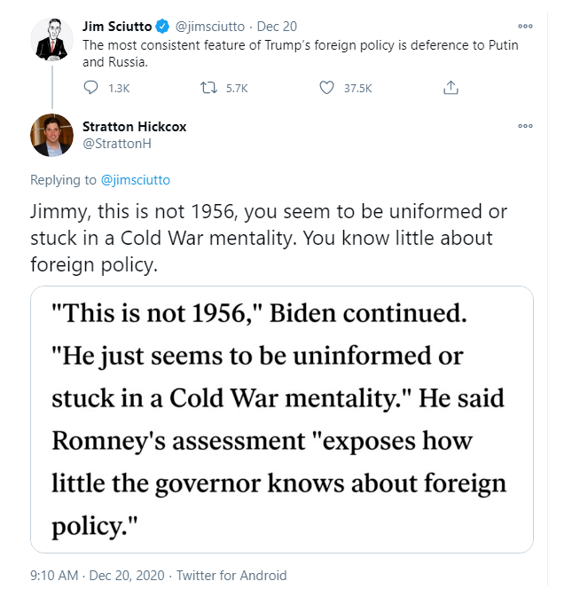Click the Stratton Hickcox display name

134,126
